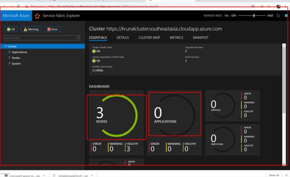This screenshot has height=177, width=290.
Task: Click the browser address bar URL
Action: [103, 6]
